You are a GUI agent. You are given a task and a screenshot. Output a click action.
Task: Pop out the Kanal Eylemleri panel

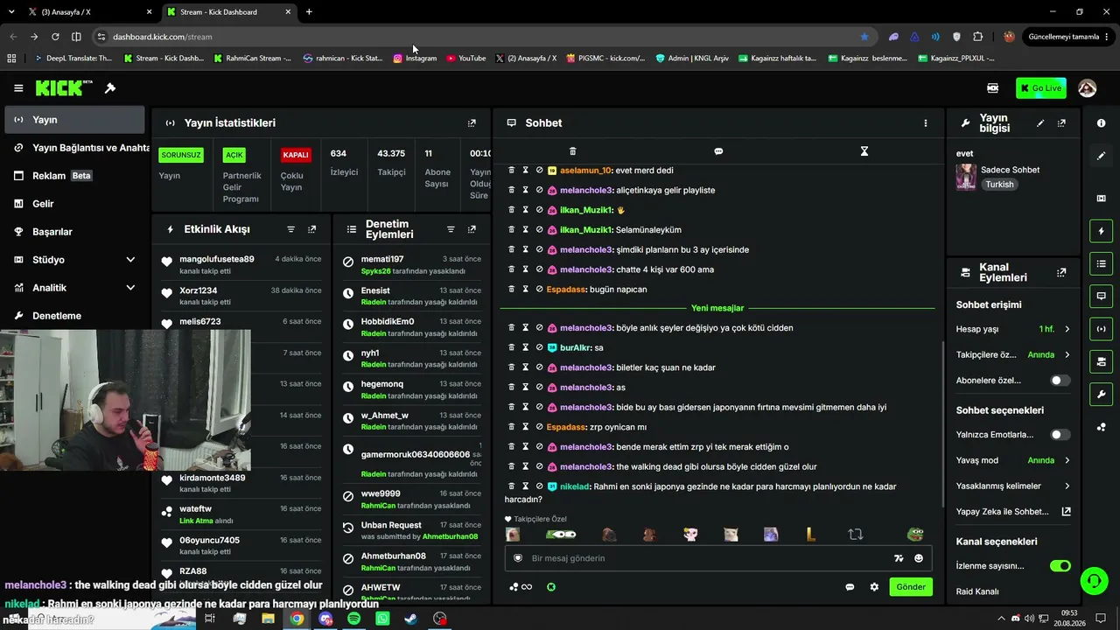coord(1061,273)
